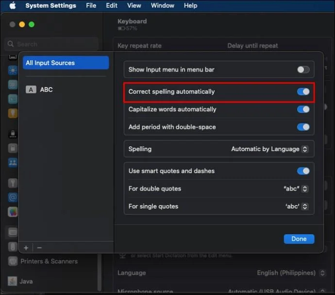Open Lock Screen via the black padlock icon
The width and height of the screenshot is (335, 295).
13,134
